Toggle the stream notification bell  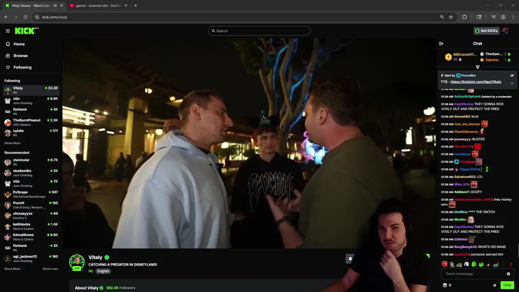(x=350, y=259)
